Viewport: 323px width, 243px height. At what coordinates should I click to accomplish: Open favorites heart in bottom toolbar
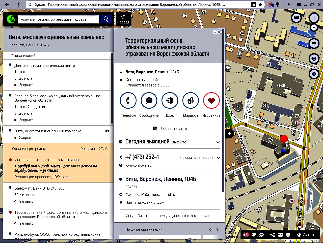pos(254,235)
